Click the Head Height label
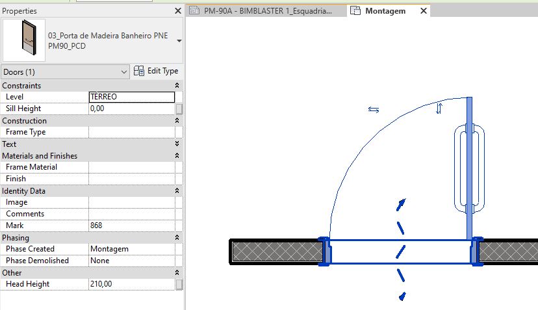The width and height of the screenshot is (538, 310). point(27,284)
